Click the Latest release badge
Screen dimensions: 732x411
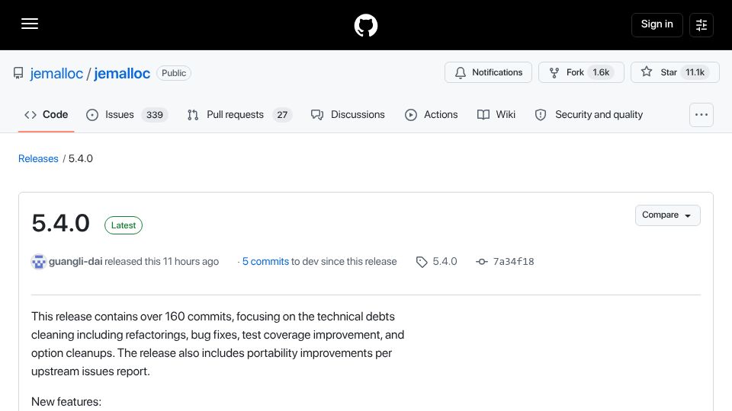124,225
